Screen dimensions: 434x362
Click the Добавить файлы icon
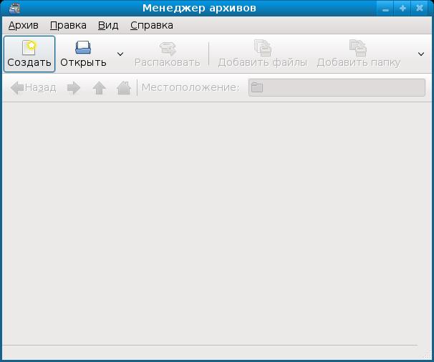click(263, 48)
